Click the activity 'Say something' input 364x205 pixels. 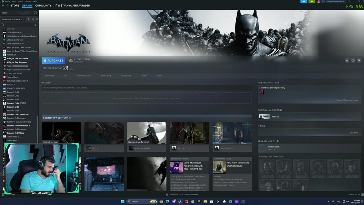point(146,88)
